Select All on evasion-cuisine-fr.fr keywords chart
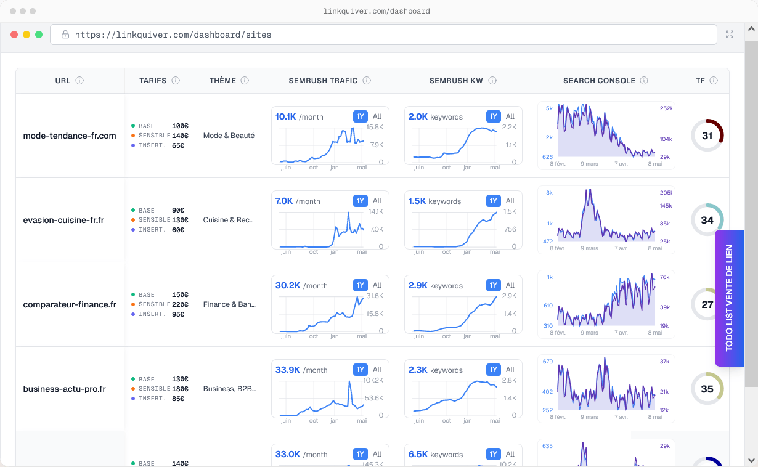Screen dimensions: 758x467 510,201
